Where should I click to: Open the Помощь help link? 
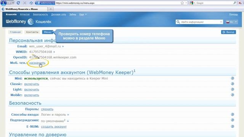coord(233,14)
